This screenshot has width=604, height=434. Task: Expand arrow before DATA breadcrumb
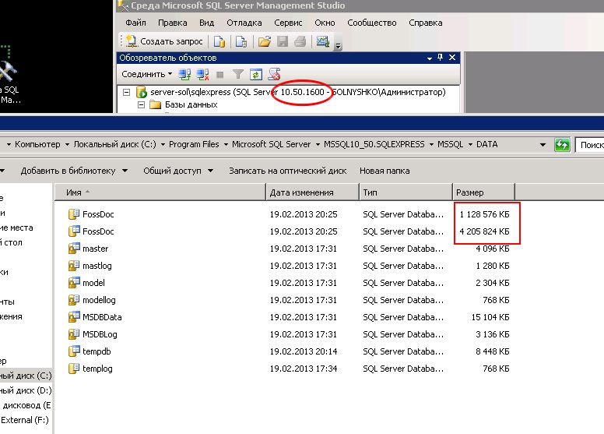(x=470, y=145)
